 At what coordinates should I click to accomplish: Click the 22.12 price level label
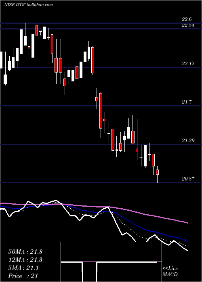click(188, 63)
